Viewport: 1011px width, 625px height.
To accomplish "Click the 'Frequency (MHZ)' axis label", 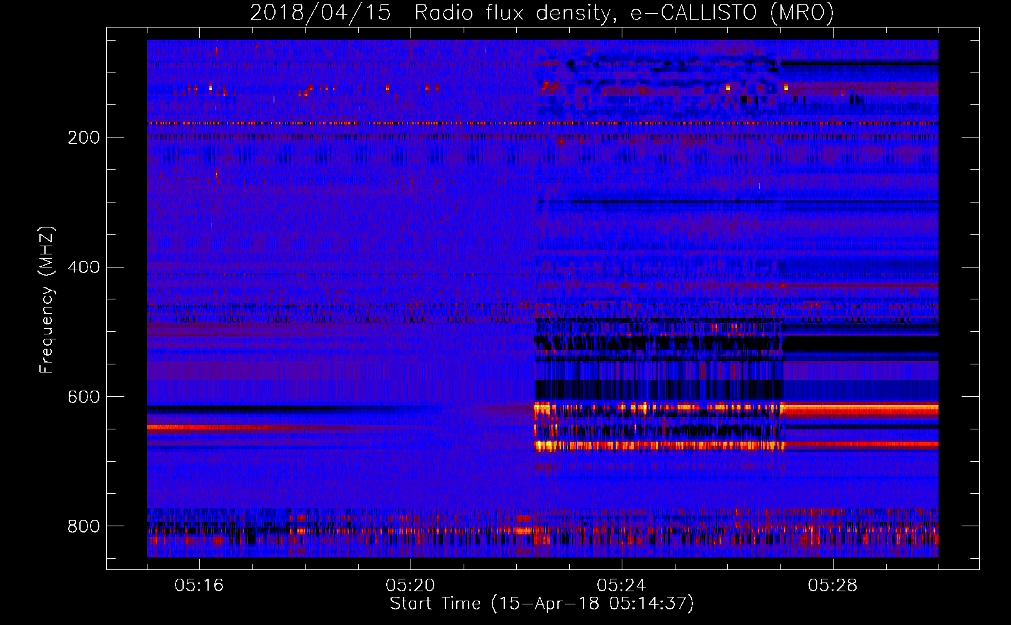I will (47, 300).
